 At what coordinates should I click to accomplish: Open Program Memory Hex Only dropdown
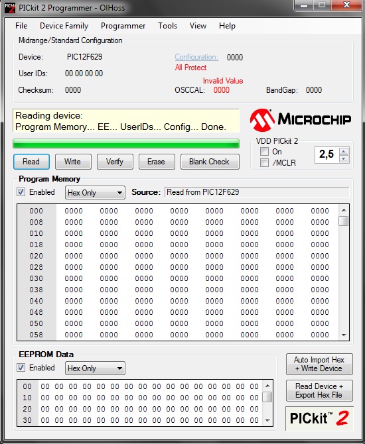(x=95, y=193)
